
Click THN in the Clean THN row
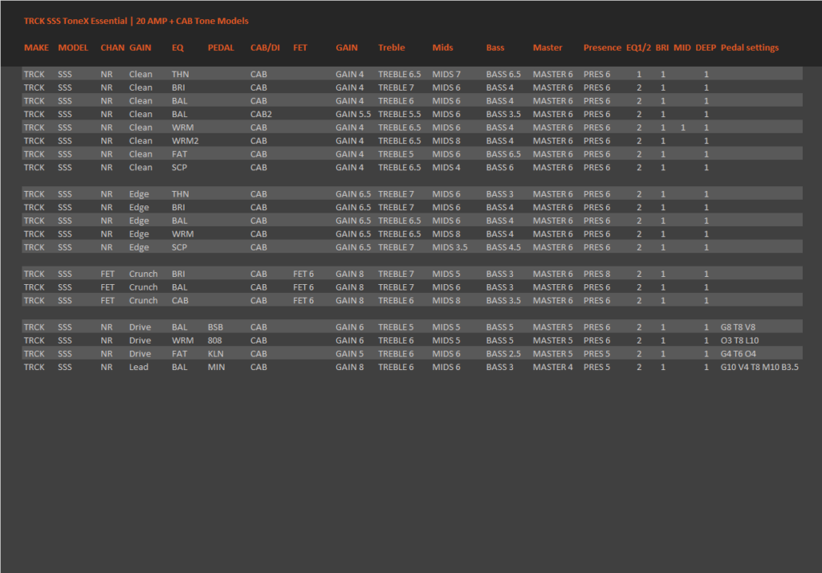(181, 75)
